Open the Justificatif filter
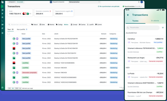 pos(90,24)
